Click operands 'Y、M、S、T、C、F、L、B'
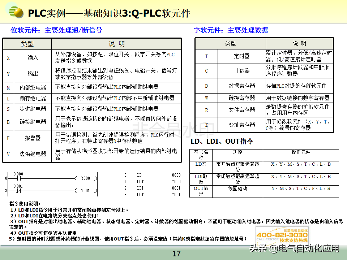Image resolution: width=347 pixels, height=260 pixels. pyautogui.click(x=301, y=188)
